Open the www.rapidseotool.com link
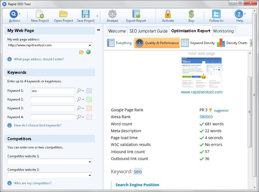 (201, 92)
